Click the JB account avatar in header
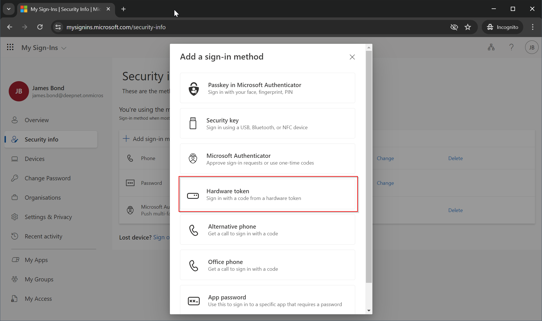The width and height of the screenshot is (542, 321). [x=532, y=47]
